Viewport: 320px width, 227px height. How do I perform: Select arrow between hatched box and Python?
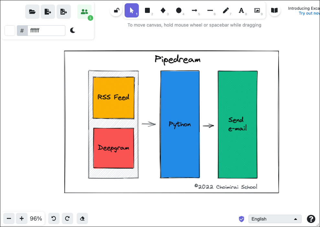tap(149, 124)
